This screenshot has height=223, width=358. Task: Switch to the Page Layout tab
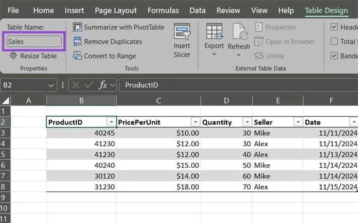tap(115, 10)
